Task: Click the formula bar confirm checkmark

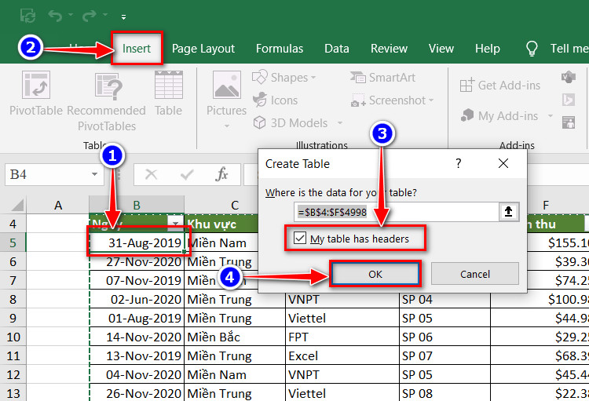Action: pyautogui.click(x=187, y=174)
